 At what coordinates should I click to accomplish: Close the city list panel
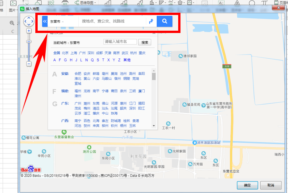(154, 33)
